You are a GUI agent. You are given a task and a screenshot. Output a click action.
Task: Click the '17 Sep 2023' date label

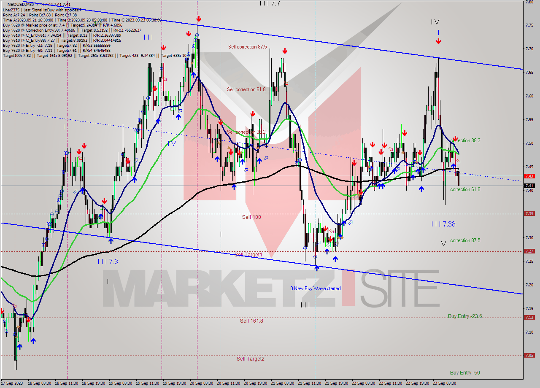[x=12, y=383]
